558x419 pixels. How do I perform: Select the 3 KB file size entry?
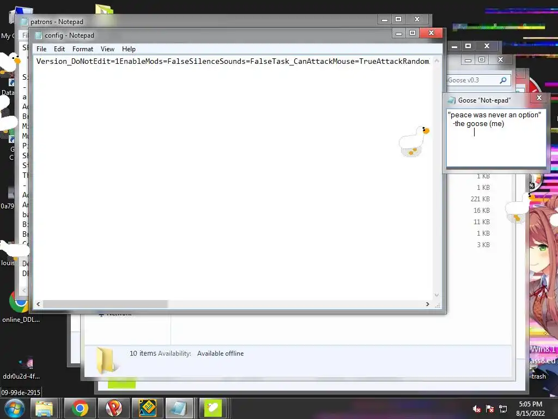point(483,245)
